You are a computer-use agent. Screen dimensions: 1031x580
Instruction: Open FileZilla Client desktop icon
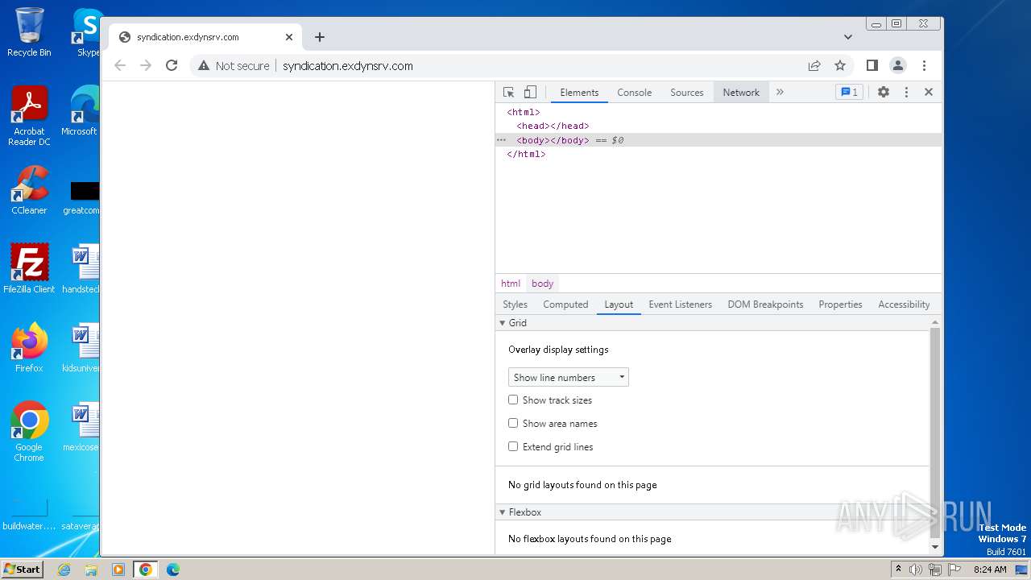(29, 268)
